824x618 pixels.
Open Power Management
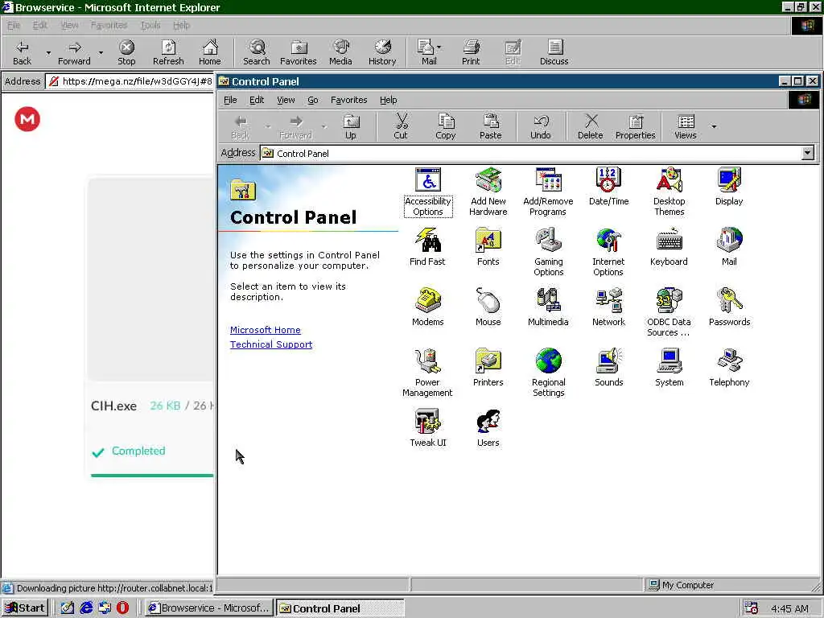tap(427, 373)
